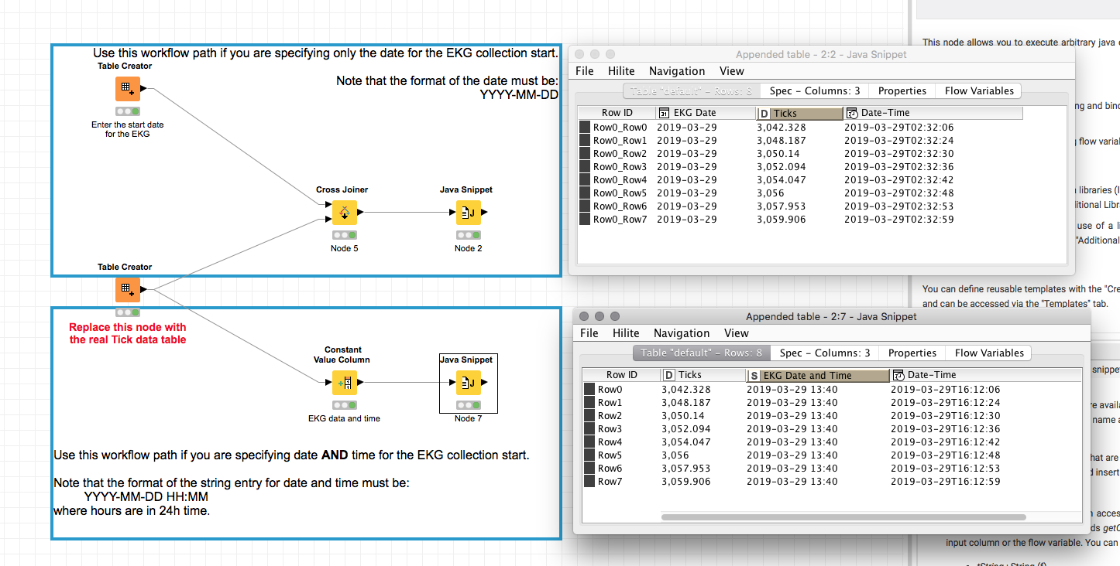Select the Constant Value Column node icon
The height and width of the screenshot is (566, 1120).
344,383
